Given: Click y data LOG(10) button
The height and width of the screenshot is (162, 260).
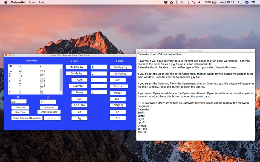Looking at the screenshot, I should click(79, 105).
